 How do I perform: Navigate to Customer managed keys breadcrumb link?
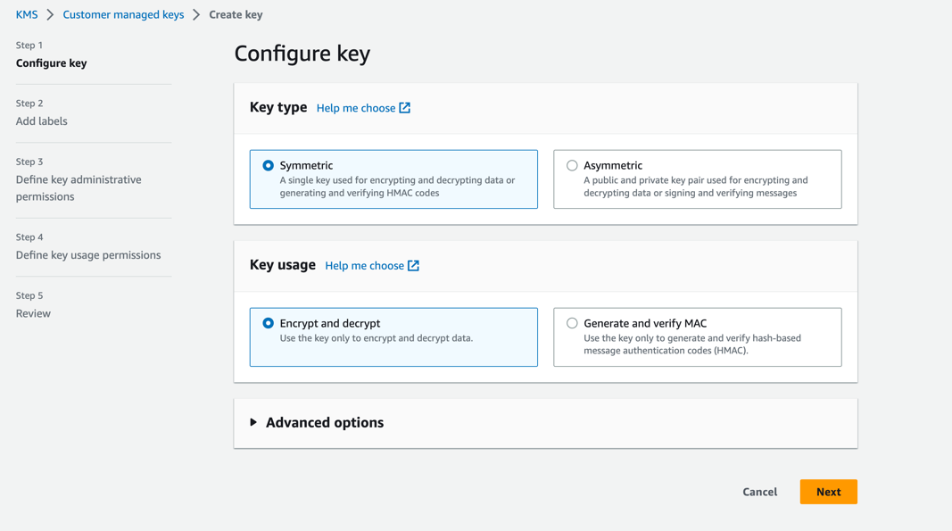[123, 14]
